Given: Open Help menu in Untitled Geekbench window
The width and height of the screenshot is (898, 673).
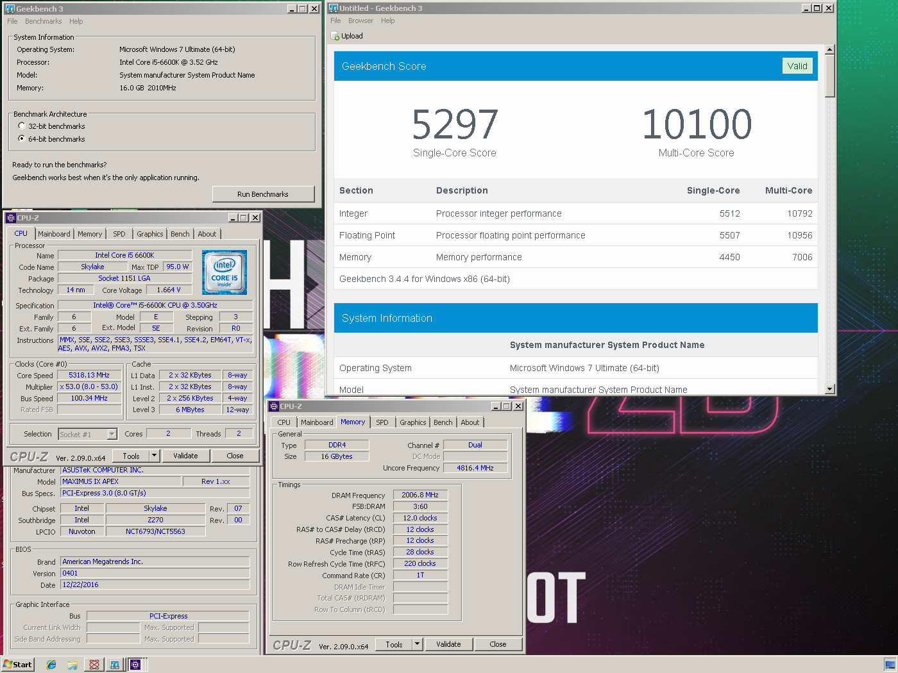Looking at the screenshot, I should (x=388, y=21).
